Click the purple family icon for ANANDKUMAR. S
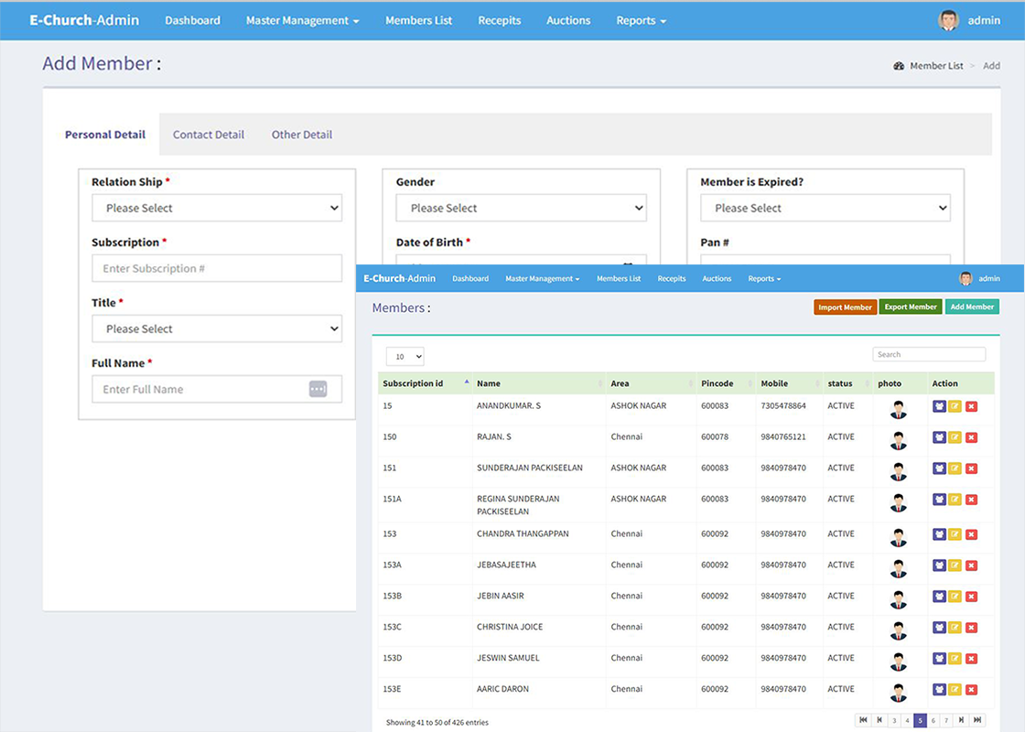This screenshot has width=1025, height=732. (x=939, y=406)
